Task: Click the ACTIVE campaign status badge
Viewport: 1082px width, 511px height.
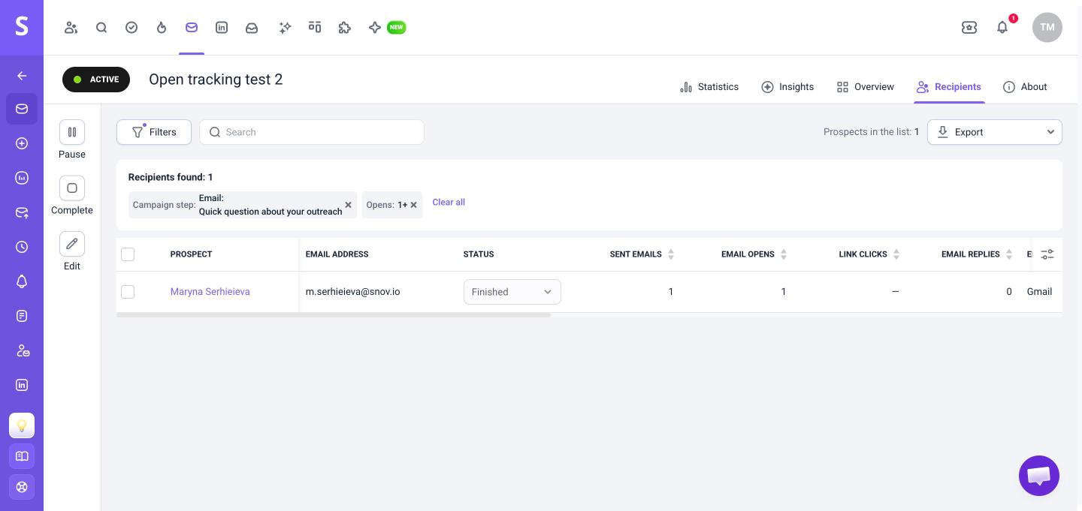Action: click(96, 80)
